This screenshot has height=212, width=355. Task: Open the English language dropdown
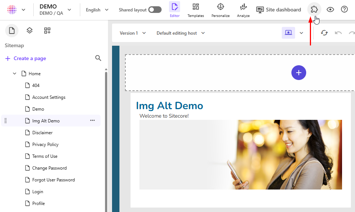pyautogui.click(x=97, y=10)
